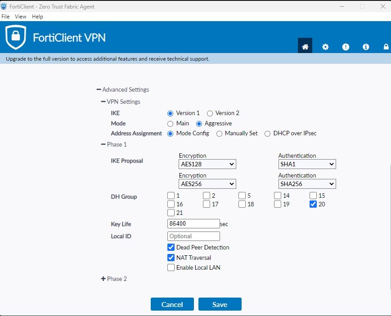Disable NAT Traversal checkbox
Viewport: 391px width, 316px height.
171,258
